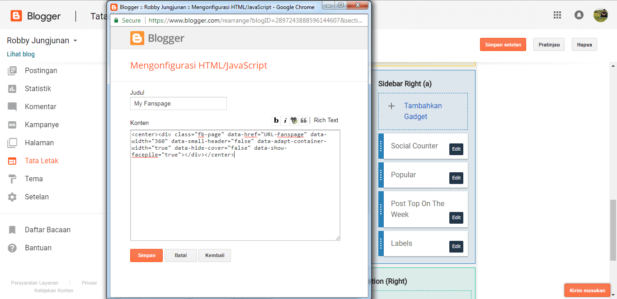Click the plus icon on Tambahkan Gadget
This screenshot has width=617, height=299.
[392, 106]
